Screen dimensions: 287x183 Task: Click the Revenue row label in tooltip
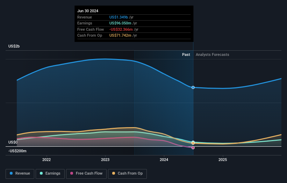point(85,17)
